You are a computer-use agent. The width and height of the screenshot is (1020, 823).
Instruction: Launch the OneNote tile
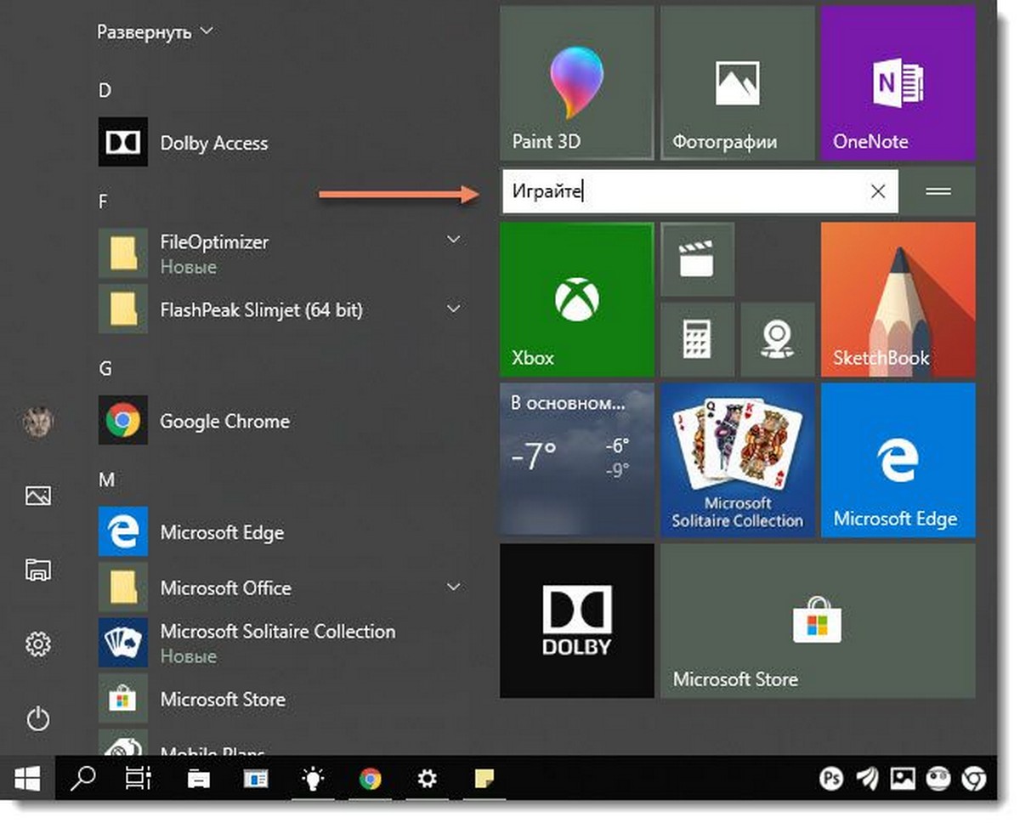tap(898, 82)
